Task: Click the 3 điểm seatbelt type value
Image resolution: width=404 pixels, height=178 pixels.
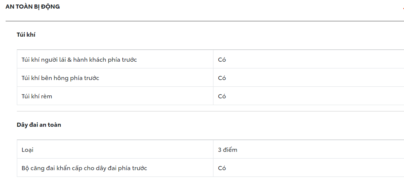Action: click(x=228, y=150)
